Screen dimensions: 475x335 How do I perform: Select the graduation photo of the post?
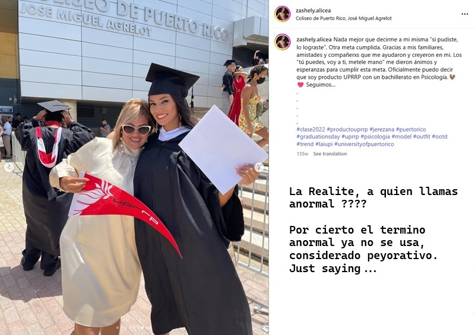pyautogui.click(x=134, y=167)
